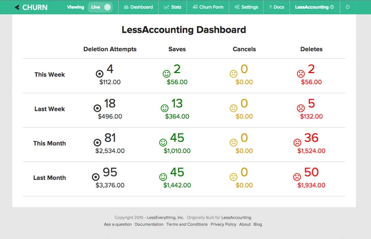The image size is (371, 239).
Task: Click This Week deletion attempts target icon
Action: (x=100, y=74)
